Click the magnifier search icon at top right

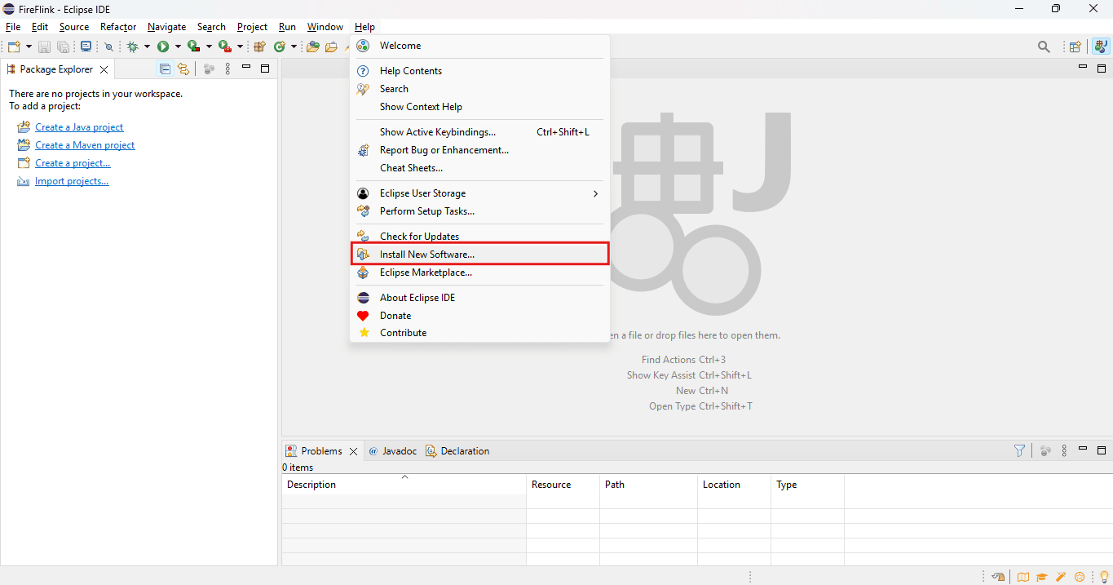[1044, 47]
